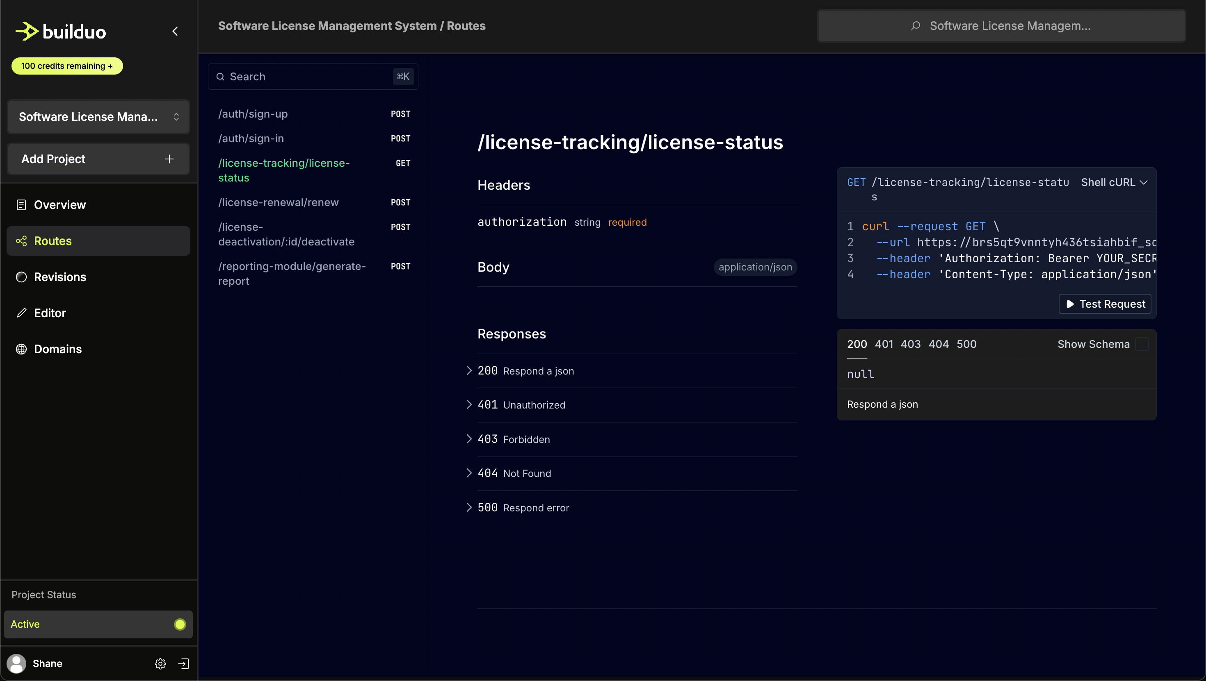Click the ⌘K shortcut badge
1206x681 pixels.
(x=403, y=77)
